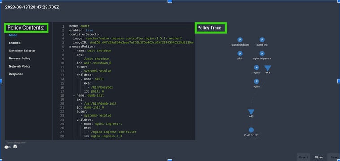Click the '- name: wait-shutdown' line

tap(92, 51)
